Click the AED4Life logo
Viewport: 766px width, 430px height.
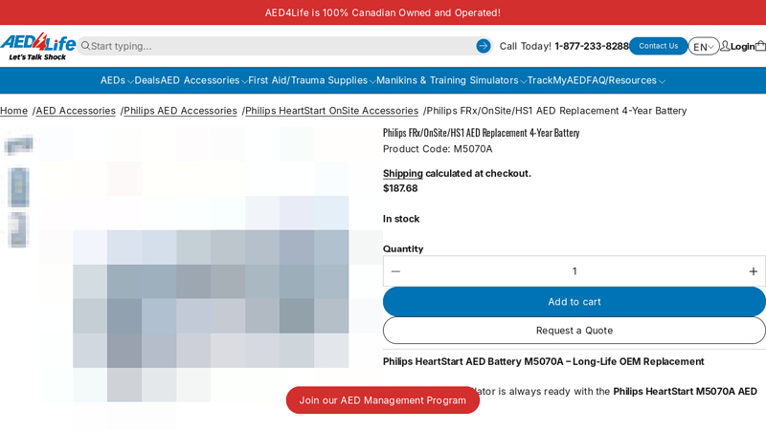point(37,46)
